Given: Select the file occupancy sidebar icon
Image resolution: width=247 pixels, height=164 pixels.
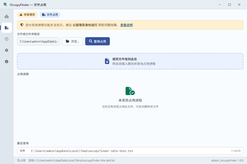Looking at the screenshot, I should [x=6, y=28].
